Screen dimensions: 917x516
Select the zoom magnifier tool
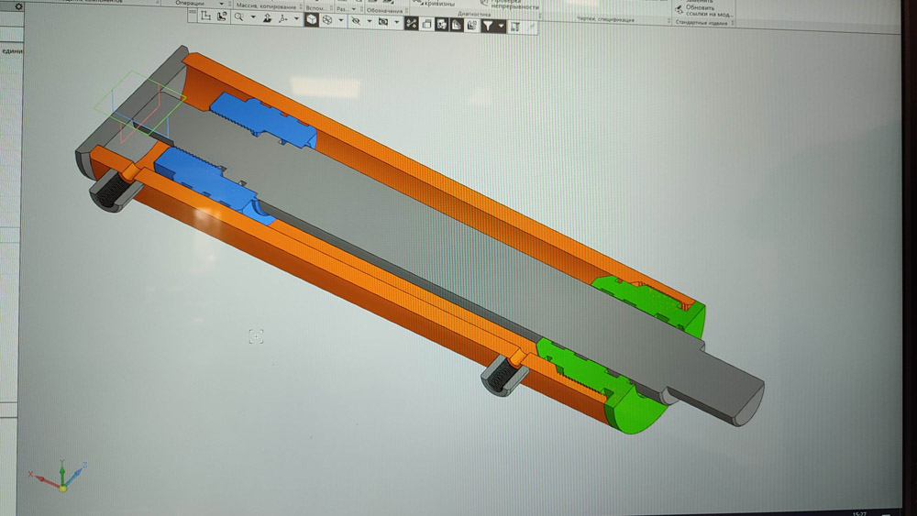pyautogui.click(x=238, y=16)
